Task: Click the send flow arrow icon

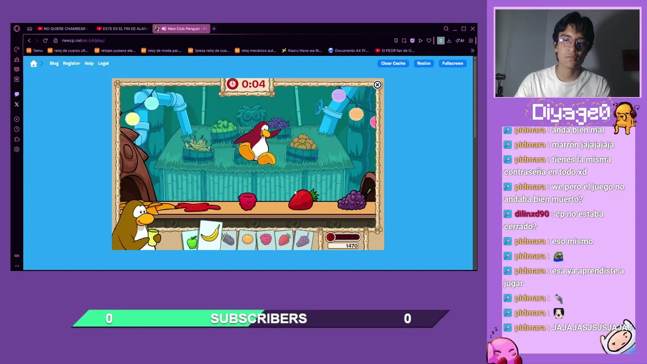Action: (421, 40)
